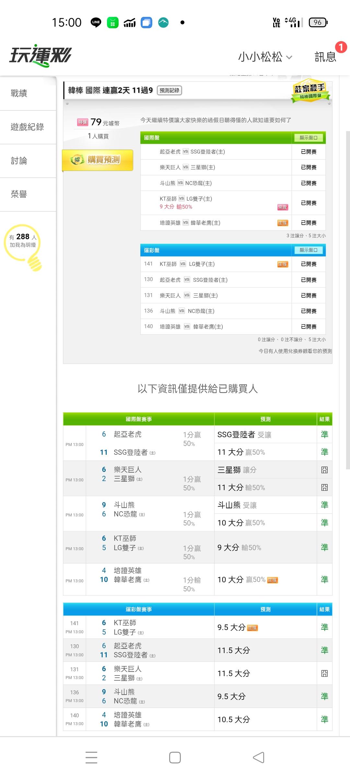The height and width of the screenshot is (779, 350).
Task: Open Android recent apps menu icon
Action: coord(91,757)
